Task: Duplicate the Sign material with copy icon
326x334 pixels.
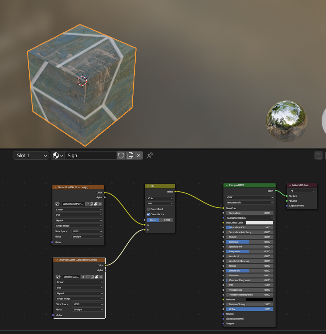Action: pyautogui.click(x=130, y=155)
